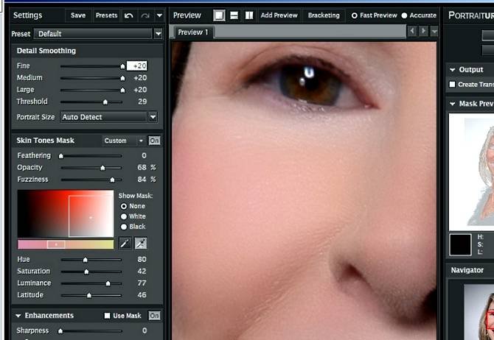Switch to the Preview 1 tab
494x340 pixels.
[193, 32]
